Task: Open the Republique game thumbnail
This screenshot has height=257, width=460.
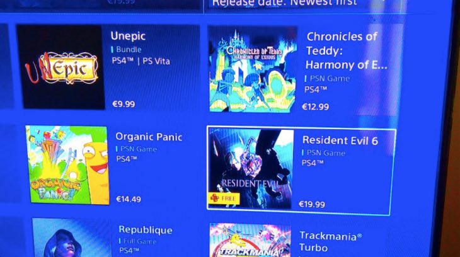Action: pos(71,237)
